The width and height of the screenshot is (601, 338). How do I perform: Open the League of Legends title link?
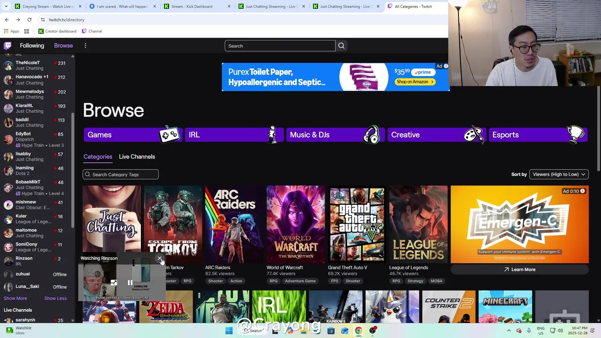pyautogui.click(x=408, y=268)
